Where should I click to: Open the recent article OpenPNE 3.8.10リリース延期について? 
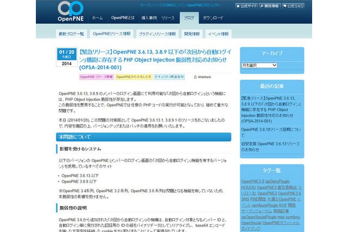271,132
